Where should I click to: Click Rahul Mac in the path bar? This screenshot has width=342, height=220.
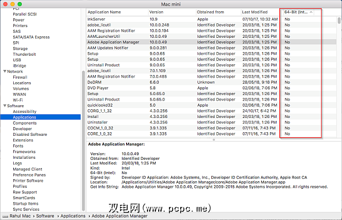click(20, 216)
